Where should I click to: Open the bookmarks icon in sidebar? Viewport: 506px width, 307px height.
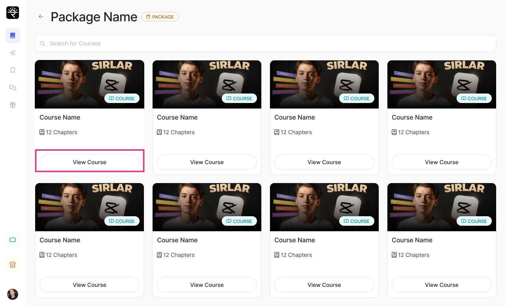pyautogui.click(x=13, y=70)
